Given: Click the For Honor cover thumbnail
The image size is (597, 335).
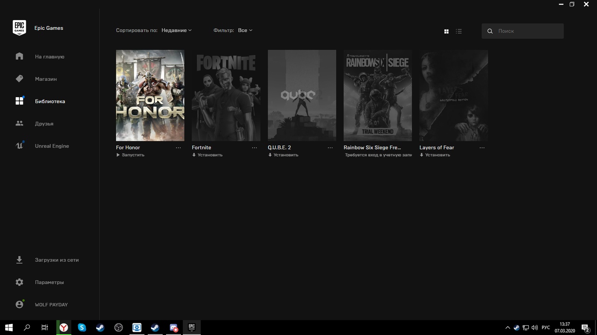Looking at the screenshot, I should (150, 95).
